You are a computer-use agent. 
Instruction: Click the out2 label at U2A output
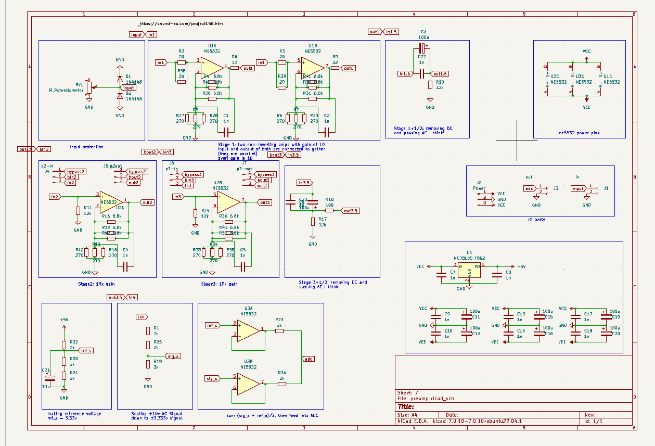[x=147, y=202]
